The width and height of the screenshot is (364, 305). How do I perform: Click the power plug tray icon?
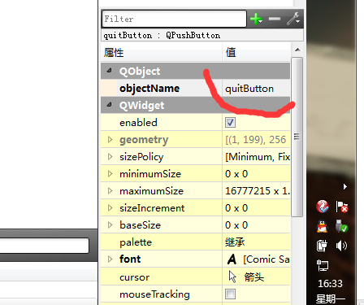(x=322, y=246)
